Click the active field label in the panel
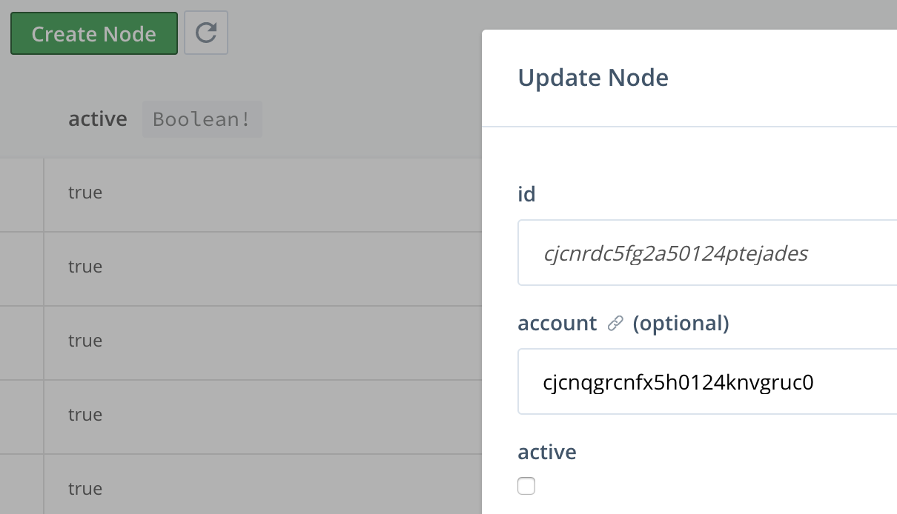Screen dimensions: 897x514 [x=546, y=452]
